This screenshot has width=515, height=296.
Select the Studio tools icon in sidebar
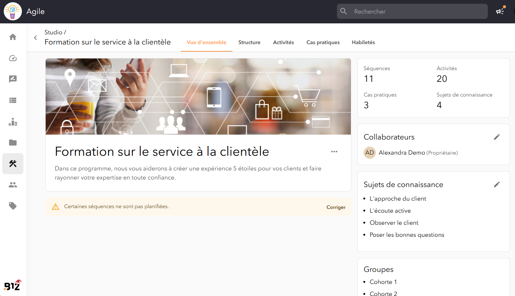13,164
